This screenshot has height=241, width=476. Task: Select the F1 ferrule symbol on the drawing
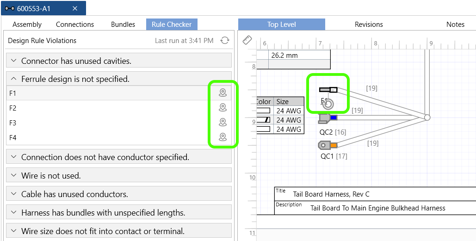pos(328,90)
